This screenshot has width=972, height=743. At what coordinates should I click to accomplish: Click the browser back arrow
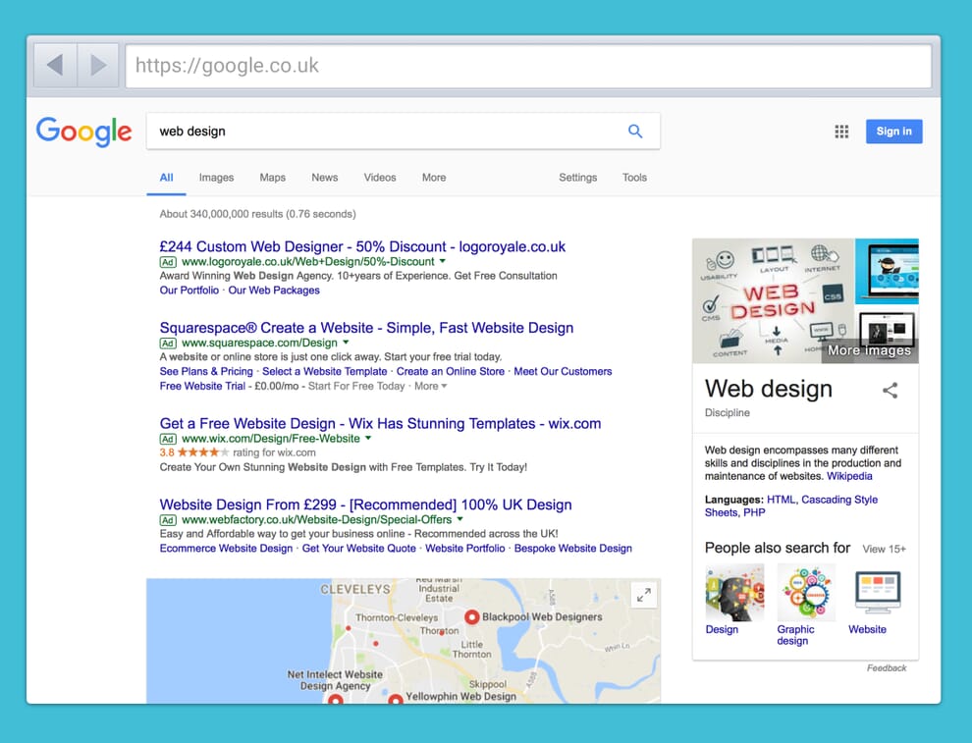tap(55, 65)
